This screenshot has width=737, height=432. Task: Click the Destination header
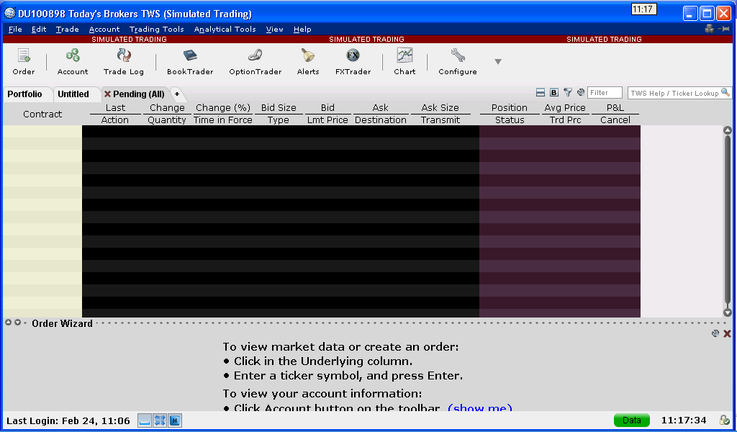[380, 120]
